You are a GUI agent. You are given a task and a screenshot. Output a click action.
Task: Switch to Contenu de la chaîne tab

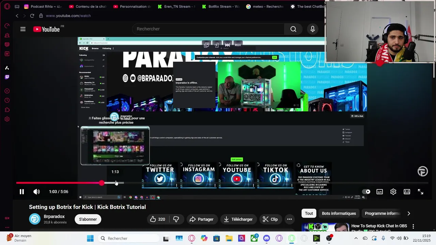coord(88,6)
